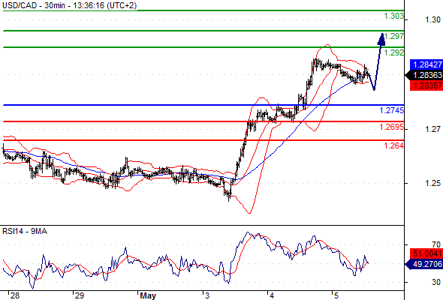Click the RSI14 - 9MA indicator title

25,231
